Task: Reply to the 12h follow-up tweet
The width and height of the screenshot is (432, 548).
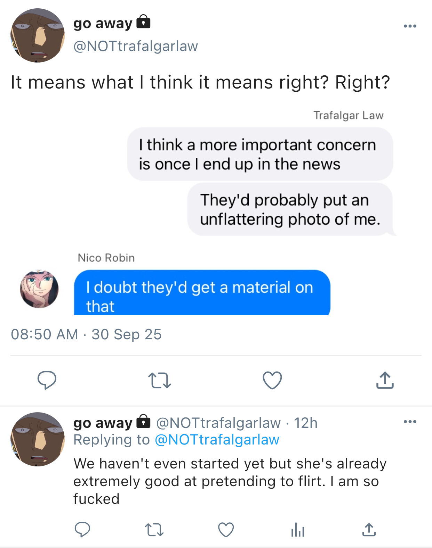Action: (82, 530)
